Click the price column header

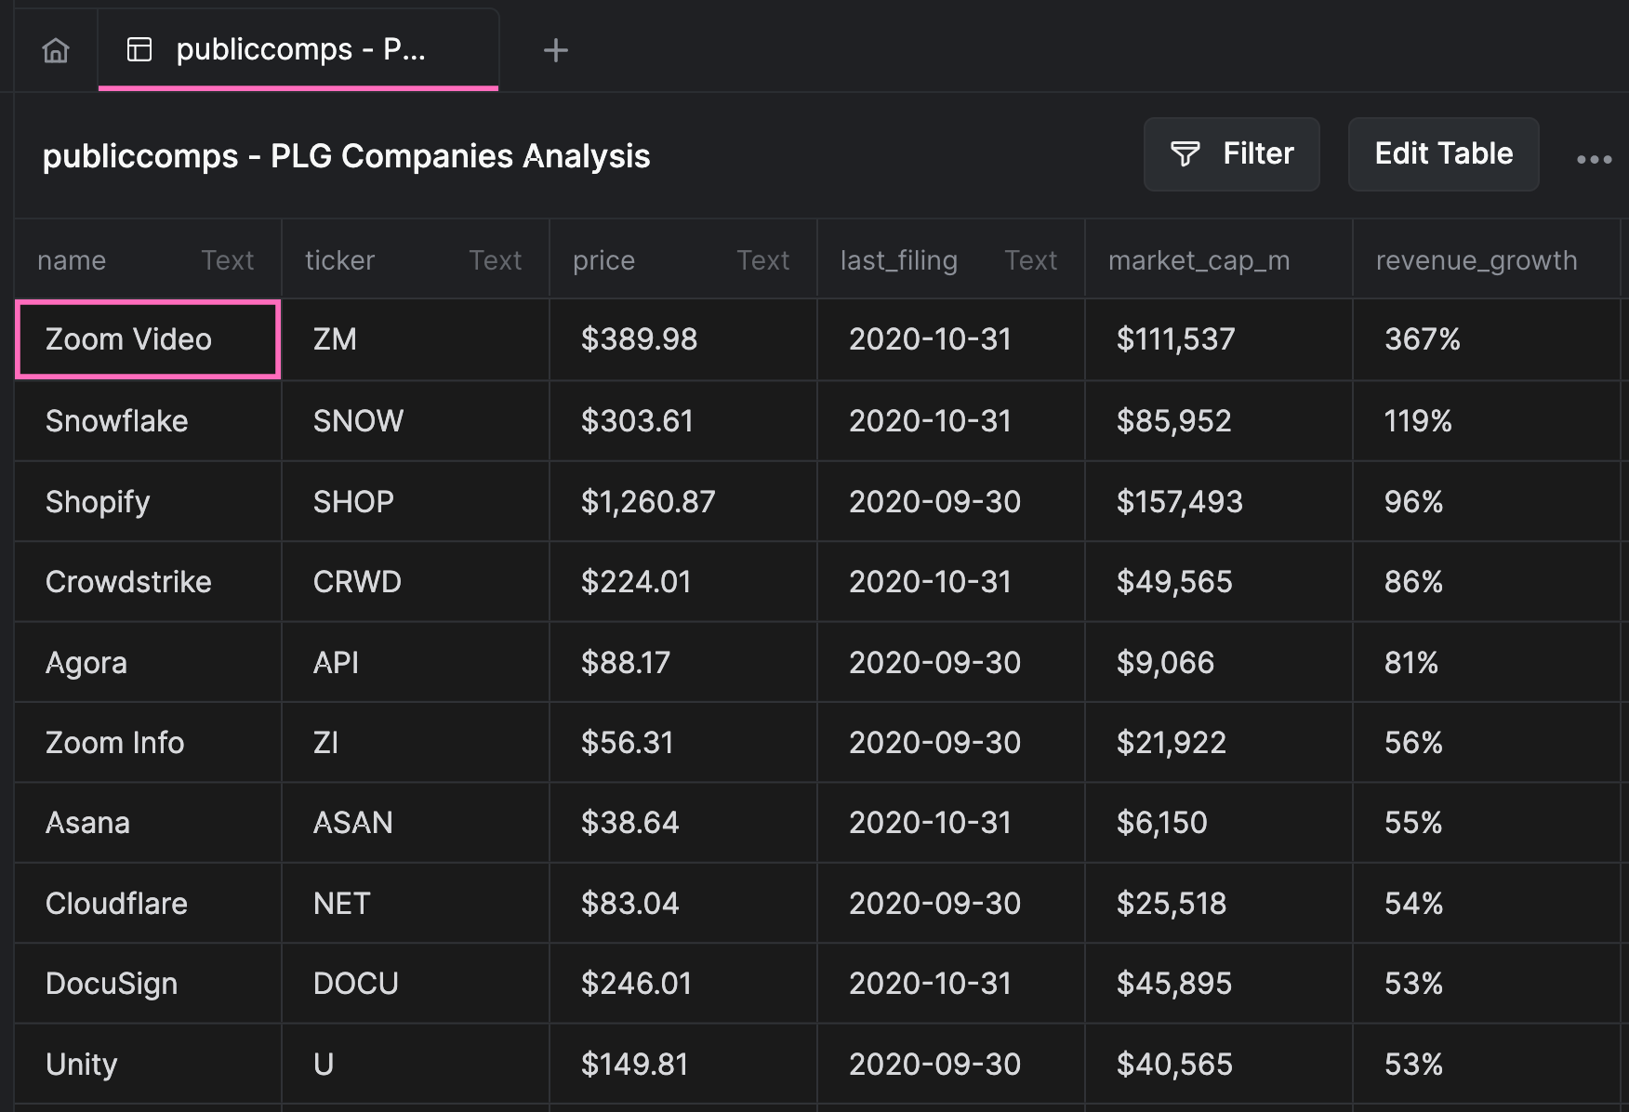(x=603, y=260)
